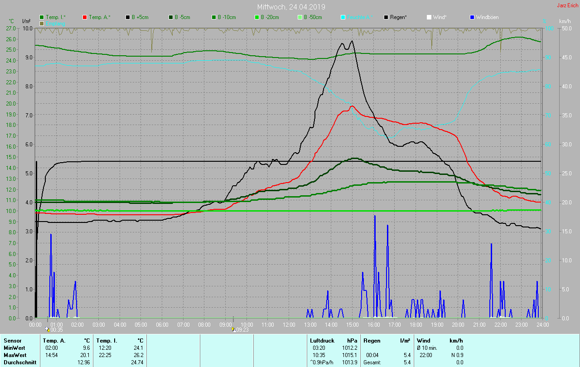Click the °C axis unit label at top left
Screen dimensions: 580x367
click(x=11, y=21)
